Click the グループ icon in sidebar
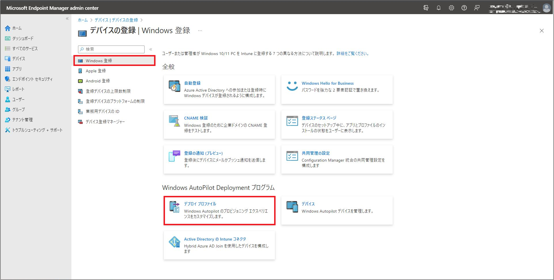The height and width of the screenshot is (280, 554). [7, 109]
